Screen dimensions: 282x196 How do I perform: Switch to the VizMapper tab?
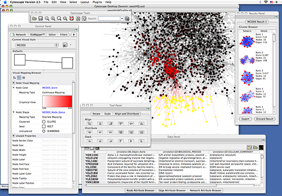(x=37, y=35)
